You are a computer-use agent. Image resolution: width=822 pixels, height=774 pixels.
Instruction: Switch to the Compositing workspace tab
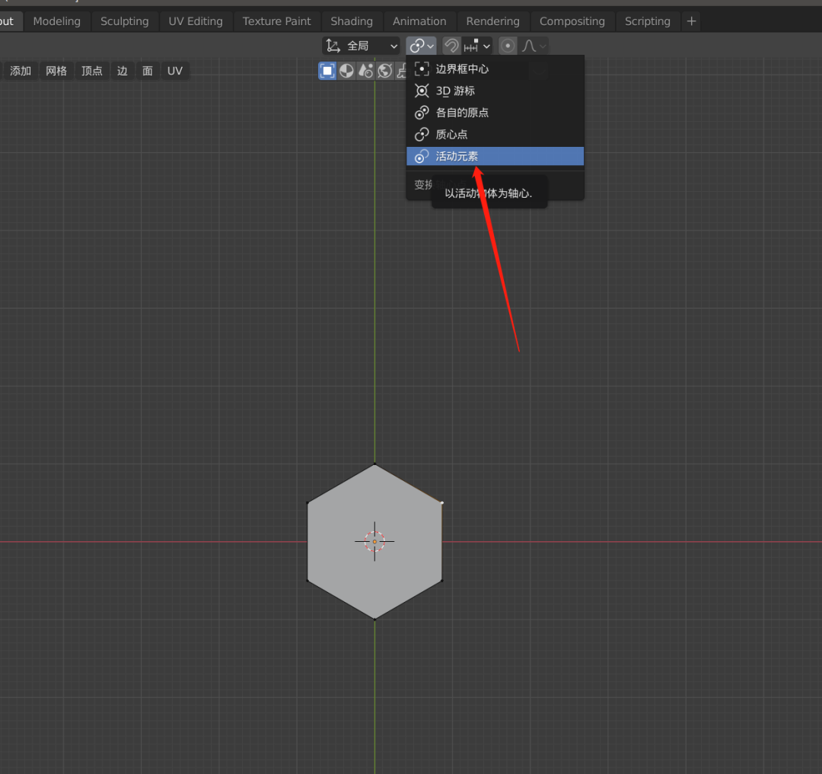[x=572, y=21]
